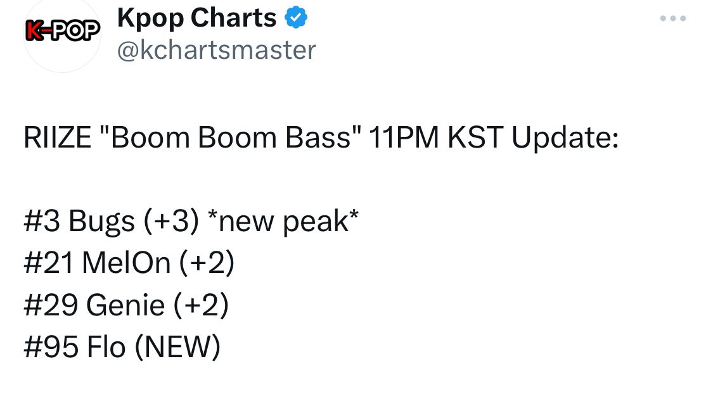Click the *new peak* text

pyautogui.click(x=280, y=221)
